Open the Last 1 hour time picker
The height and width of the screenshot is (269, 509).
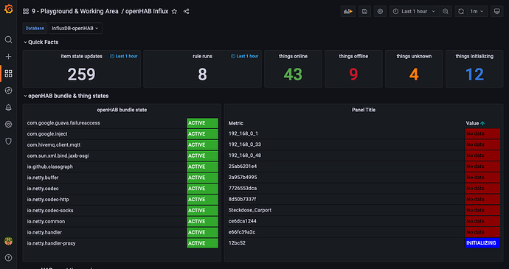point(415,11)
